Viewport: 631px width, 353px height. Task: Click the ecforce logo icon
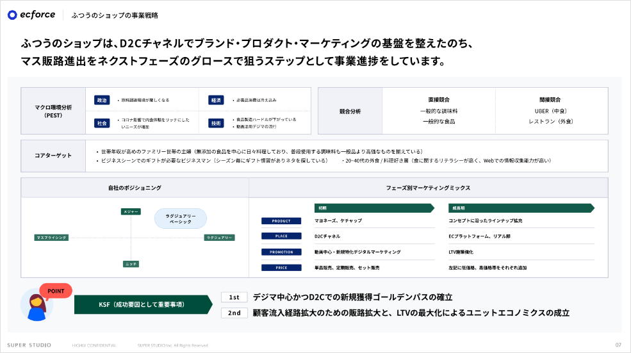(x=13, y=15)
